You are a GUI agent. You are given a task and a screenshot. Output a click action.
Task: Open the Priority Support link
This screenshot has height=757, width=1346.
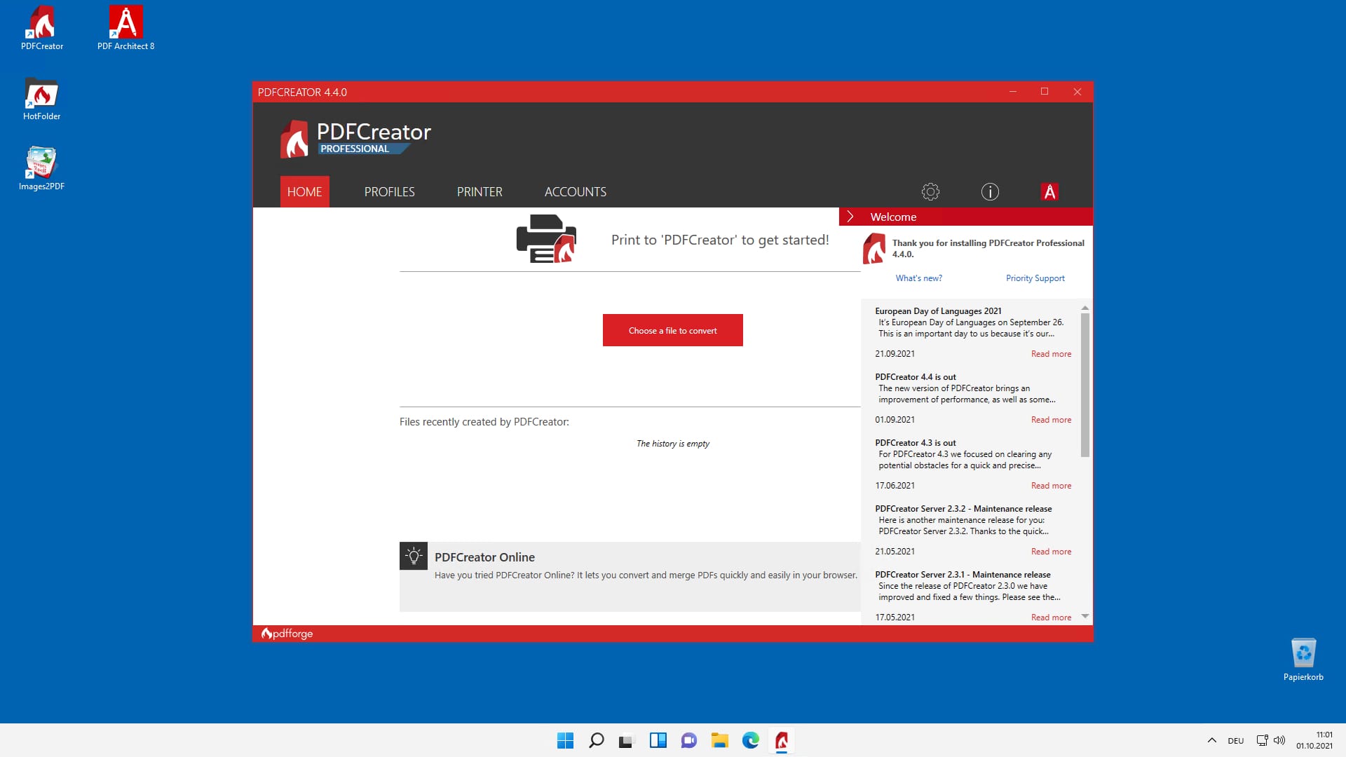pos(1035,278)
